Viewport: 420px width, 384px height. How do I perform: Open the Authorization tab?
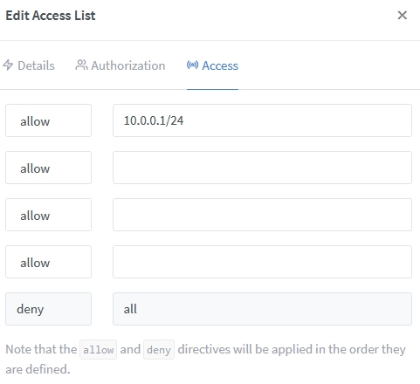click(120, 65)
